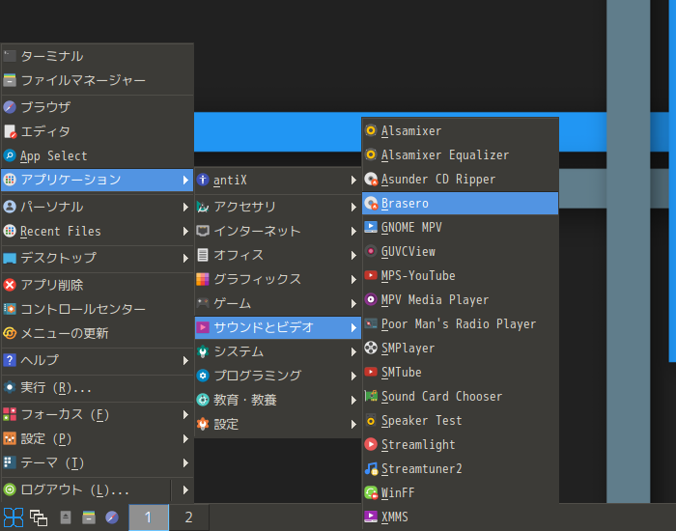
Task: Expand the Recent Files submenu arrow
Action: click(185, 231)
